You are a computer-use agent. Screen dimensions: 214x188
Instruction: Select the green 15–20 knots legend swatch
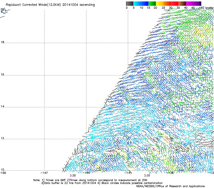(152, 3)
